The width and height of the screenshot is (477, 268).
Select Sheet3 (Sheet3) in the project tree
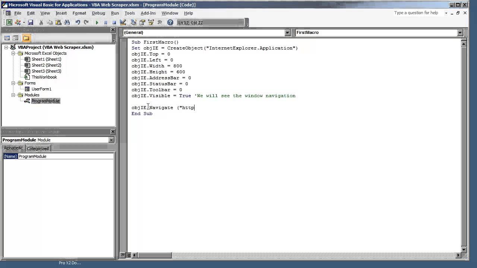point(46,71)
